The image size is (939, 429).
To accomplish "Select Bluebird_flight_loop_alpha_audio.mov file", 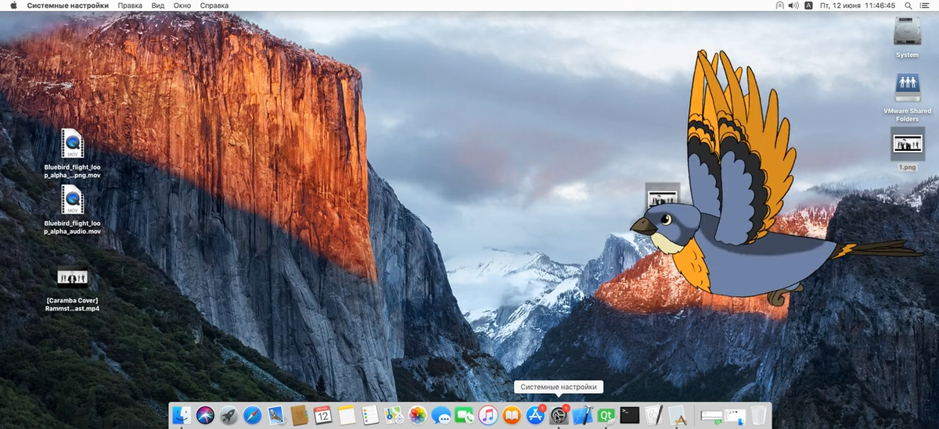I will pyautogui.click(x=73, y=209).
